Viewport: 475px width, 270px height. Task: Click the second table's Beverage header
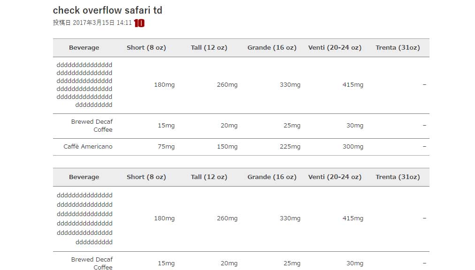coord(84,177)
